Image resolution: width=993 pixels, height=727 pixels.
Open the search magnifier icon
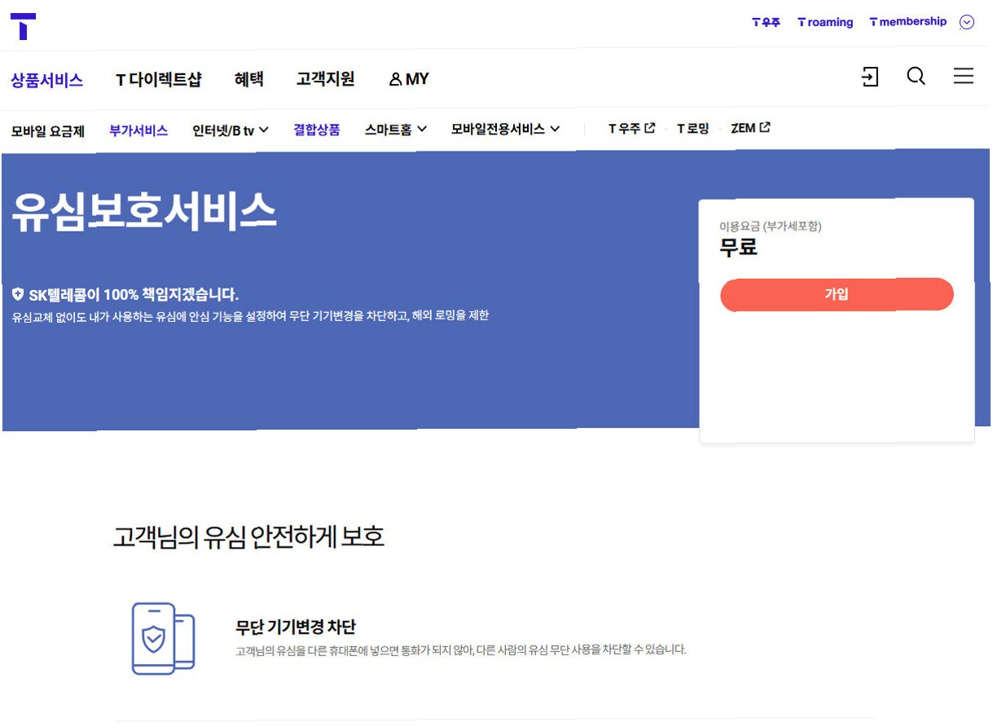916,77
